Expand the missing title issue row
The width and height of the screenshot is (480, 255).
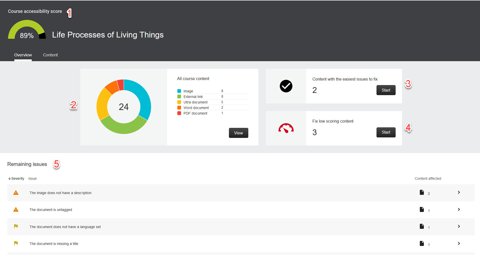pos(459,243)
